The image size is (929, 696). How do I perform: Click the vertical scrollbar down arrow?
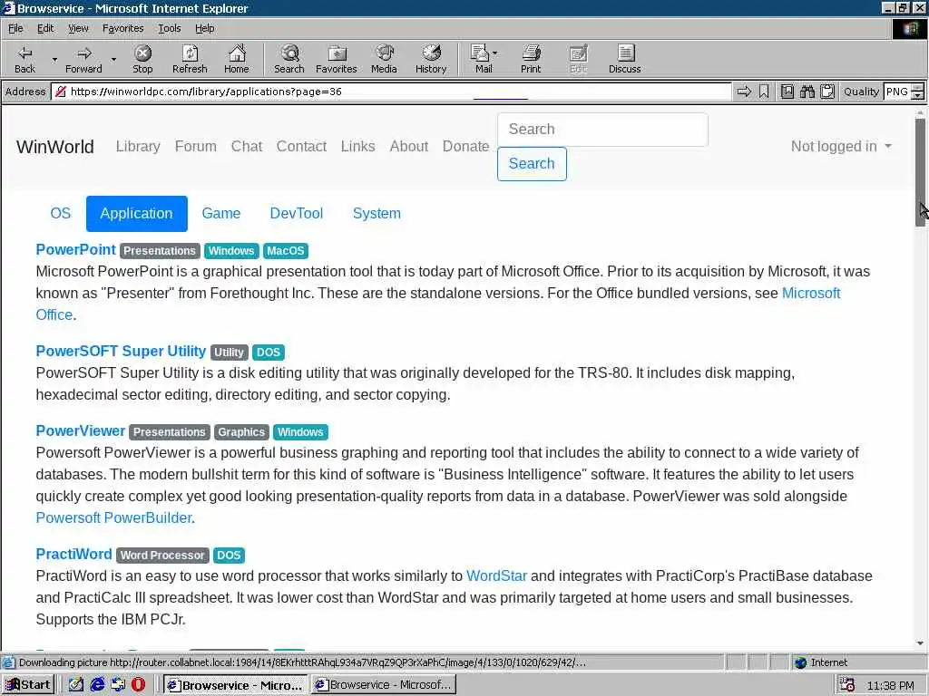pos(920,643)
